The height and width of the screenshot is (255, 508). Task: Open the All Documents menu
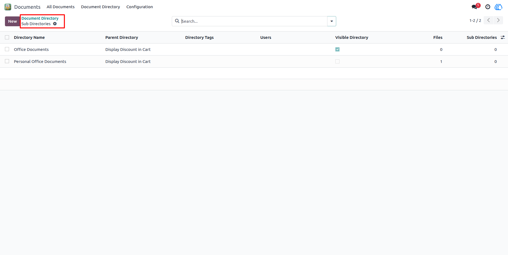[61, 7]
